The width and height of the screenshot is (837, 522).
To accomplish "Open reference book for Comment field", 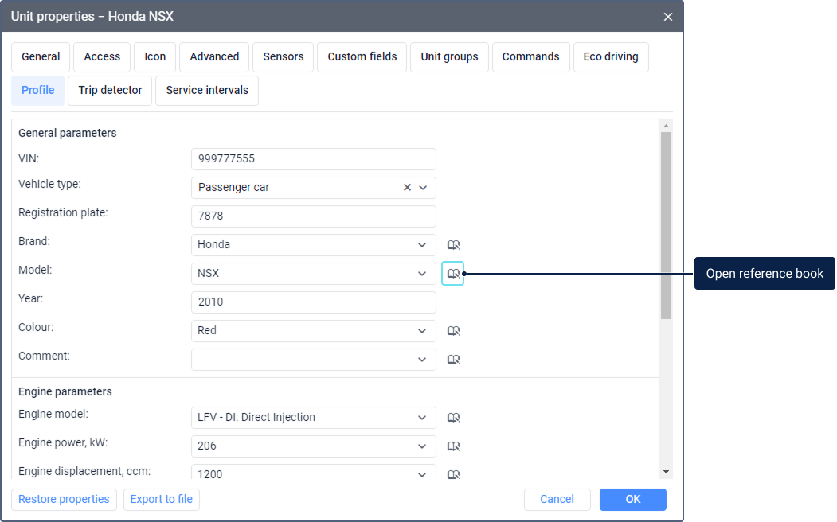I will [x=453, y=360].
